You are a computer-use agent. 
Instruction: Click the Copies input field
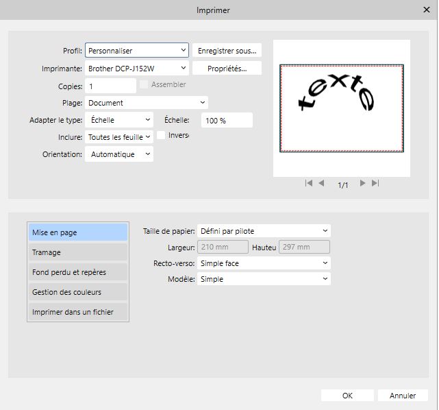(x=110, y=86)
